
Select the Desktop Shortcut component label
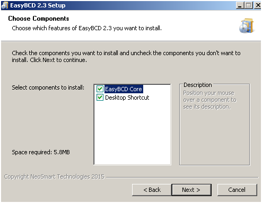click(x=127, y=98)
